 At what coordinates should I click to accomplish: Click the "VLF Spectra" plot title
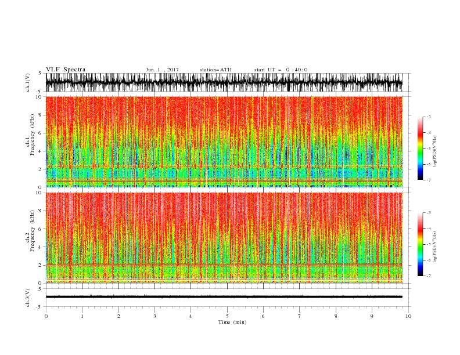pos(66,70)
